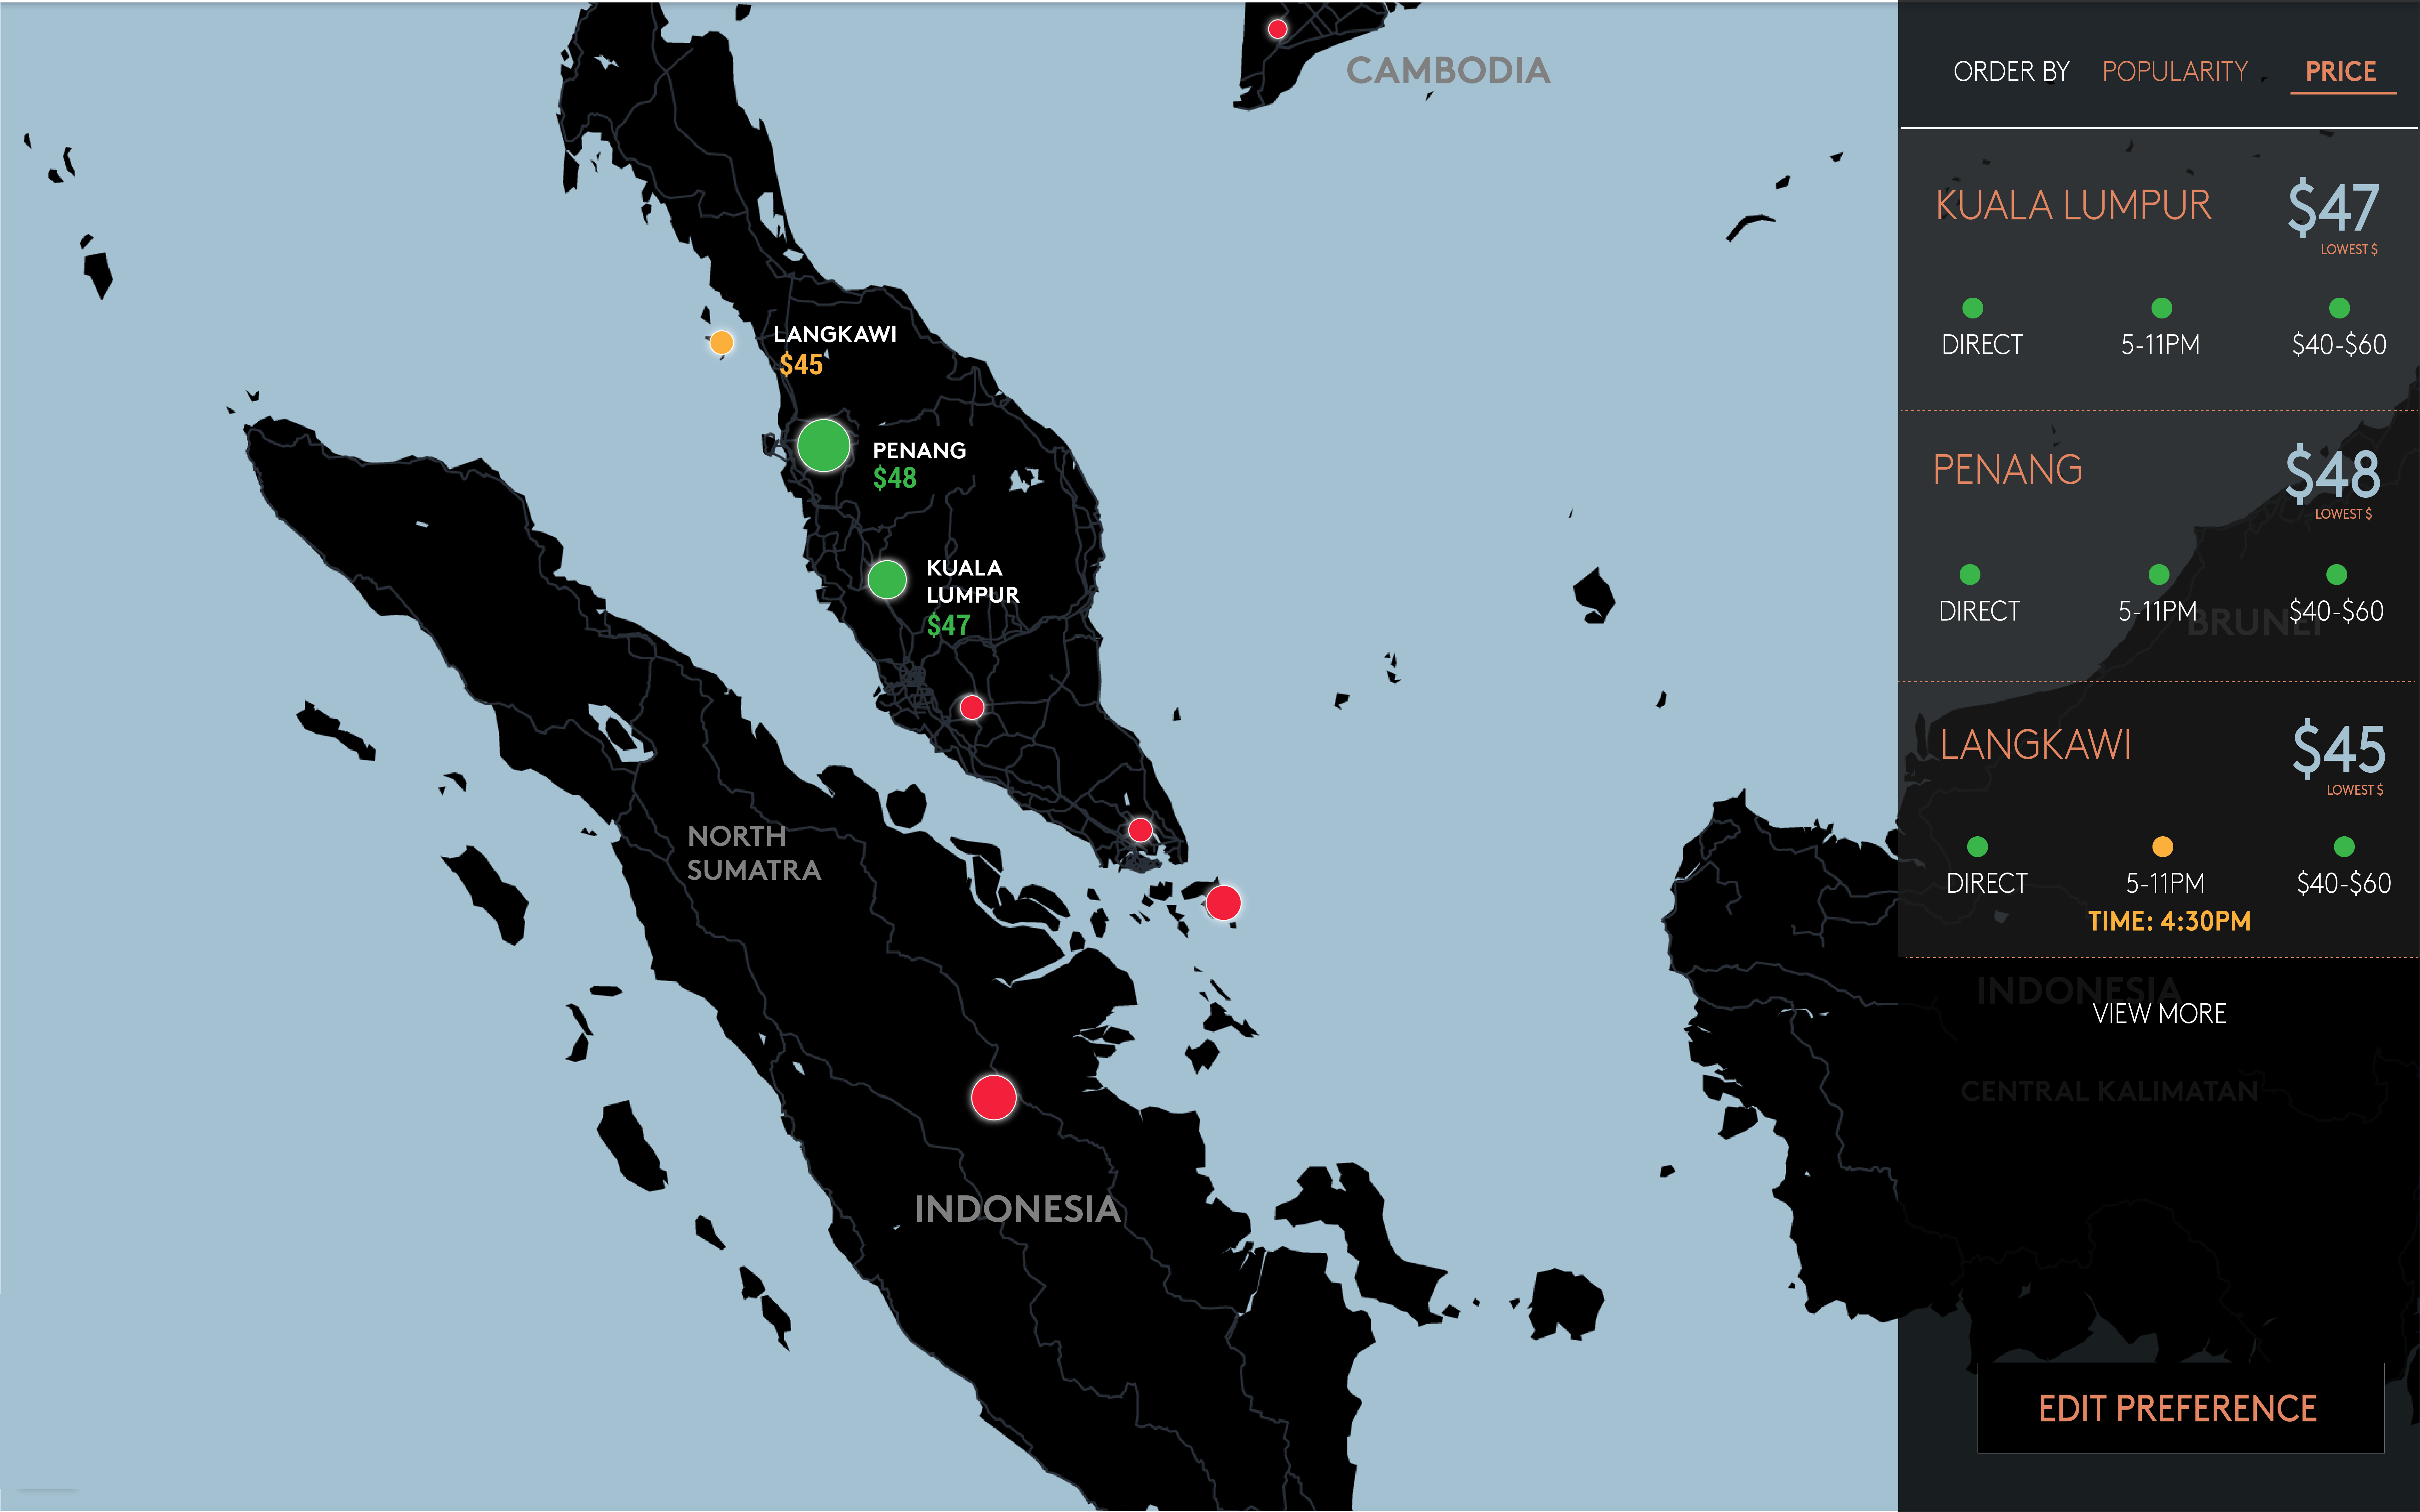Click DIRECT label in Kuala Lumpur card

[1982, 345]
